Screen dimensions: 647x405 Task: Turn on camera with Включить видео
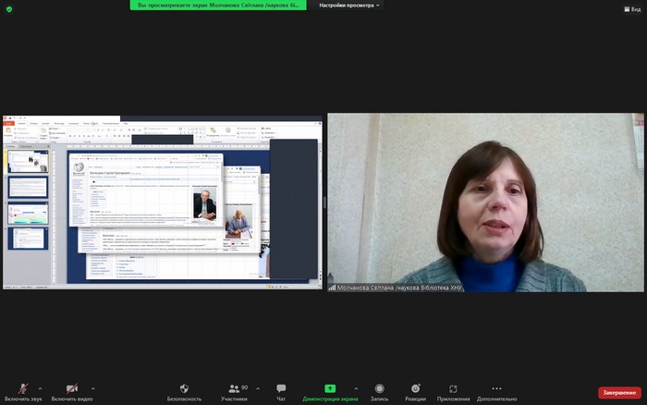[x=71, y=391]
